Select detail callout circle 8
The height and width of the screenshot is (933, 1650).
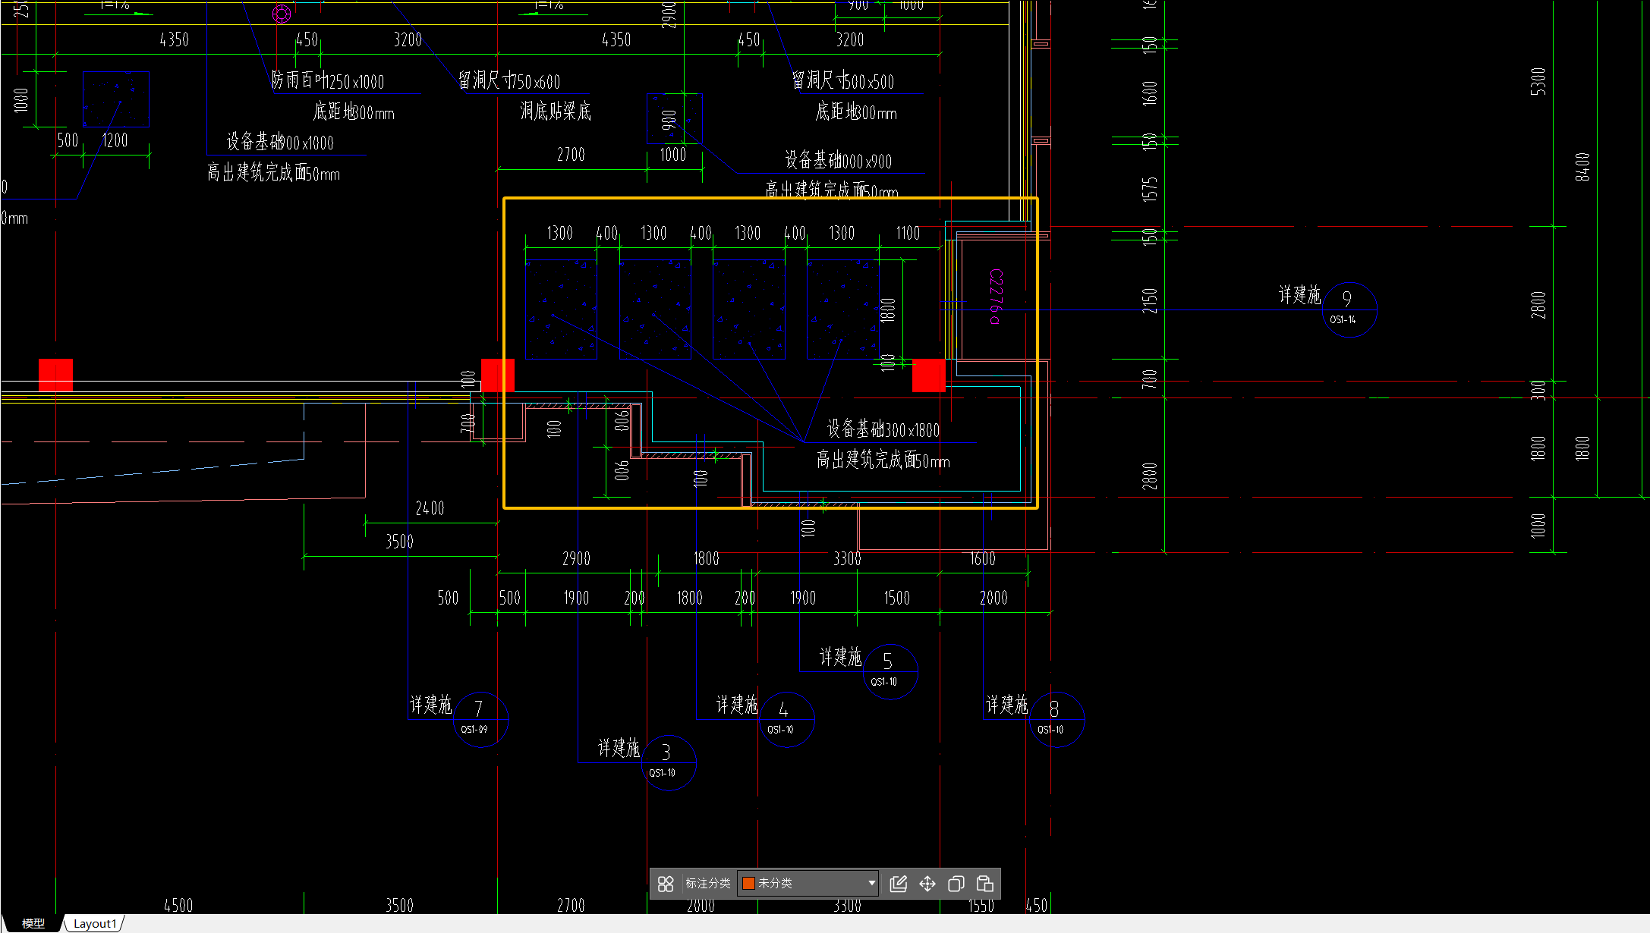(x=1056, y=719)
